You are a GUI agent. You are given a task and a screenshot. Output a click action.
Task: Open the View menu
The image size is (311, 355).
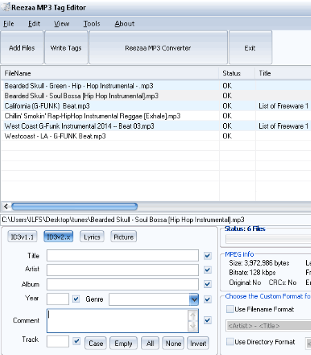(x=62, y=24)
